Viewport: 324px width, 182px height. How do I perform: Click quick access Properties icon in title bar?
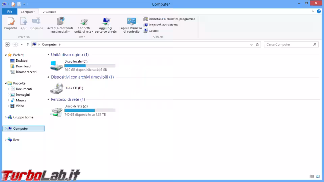tap(13, 4)
